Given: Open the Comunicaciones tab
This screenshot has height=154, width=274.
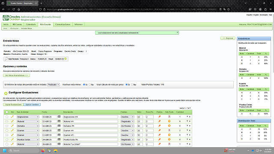Looking at the screenshot, I should (63, 24).
